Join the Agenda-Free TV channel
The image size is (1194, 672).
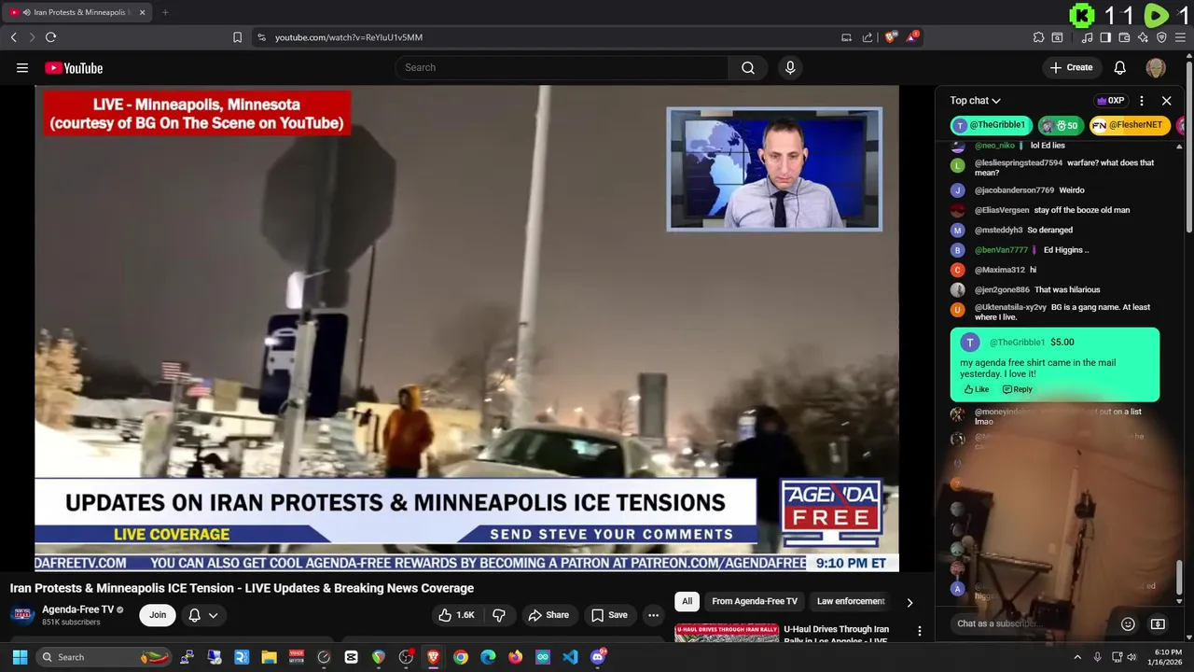point(158,615)
